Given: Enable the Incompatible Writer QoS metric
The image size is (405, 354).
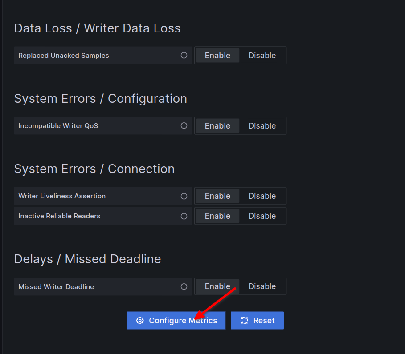Looking at the screenshot, I should 217,125.
